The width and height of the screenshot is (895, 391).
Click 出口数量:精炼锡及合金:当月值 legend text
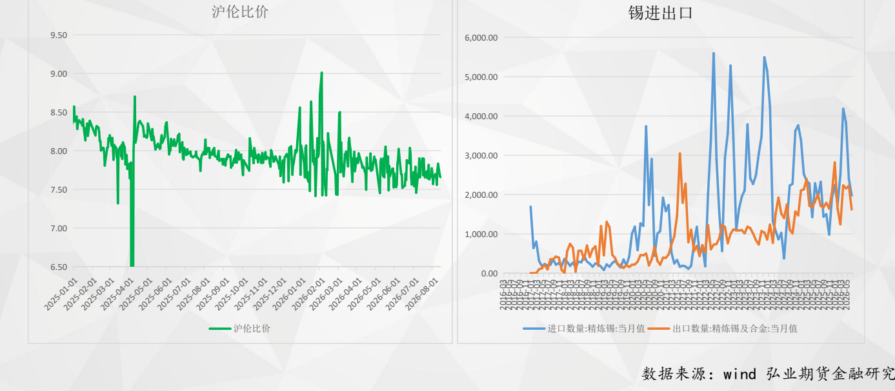735,329
